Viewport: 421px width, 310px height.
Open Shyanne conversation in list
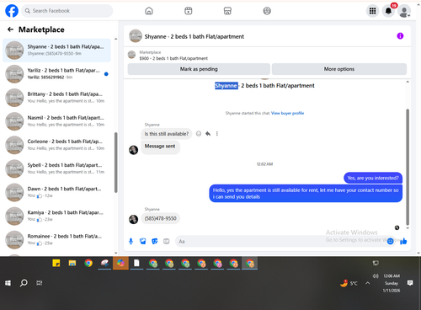pyautogui.click(x=56, y=51)
